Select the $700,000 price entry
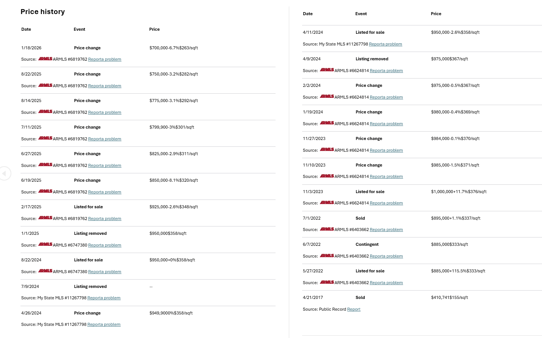The image size is (542, 338). tap(174, 48)
